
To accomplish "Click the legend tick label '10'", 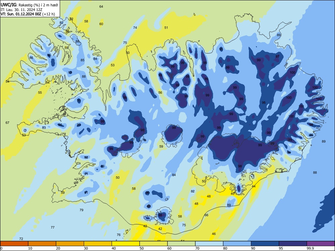I will 30,248.
